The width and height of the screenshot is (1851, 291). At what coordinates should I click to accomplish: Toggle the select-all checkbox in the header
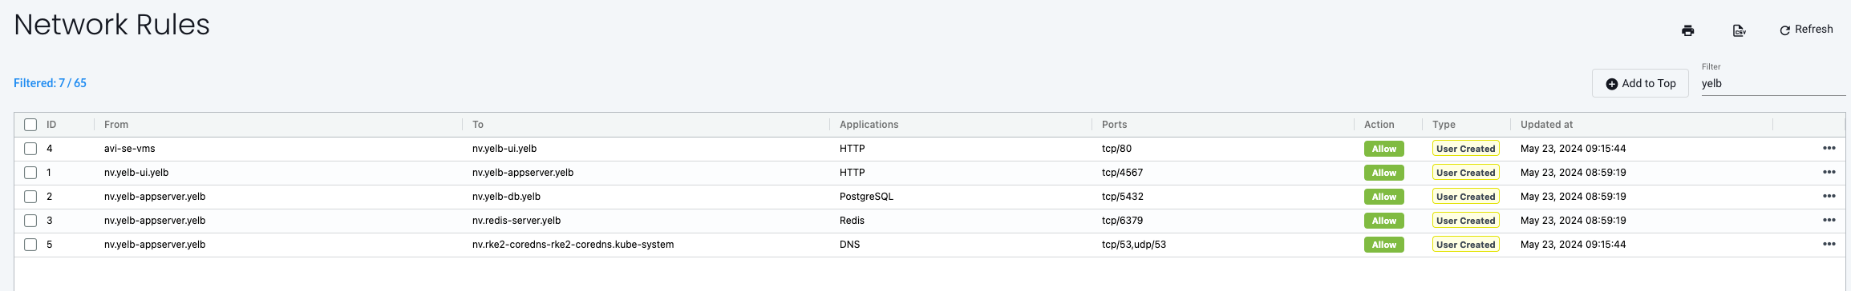point(30,125)
